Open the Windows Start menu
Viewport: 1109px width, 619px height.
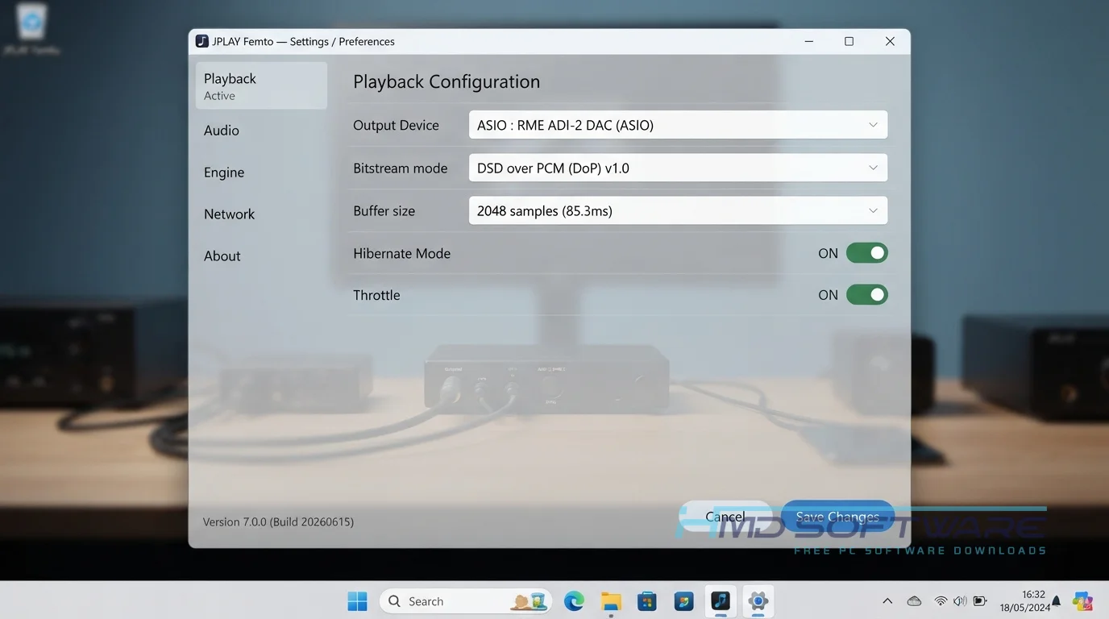coord(357,601)
